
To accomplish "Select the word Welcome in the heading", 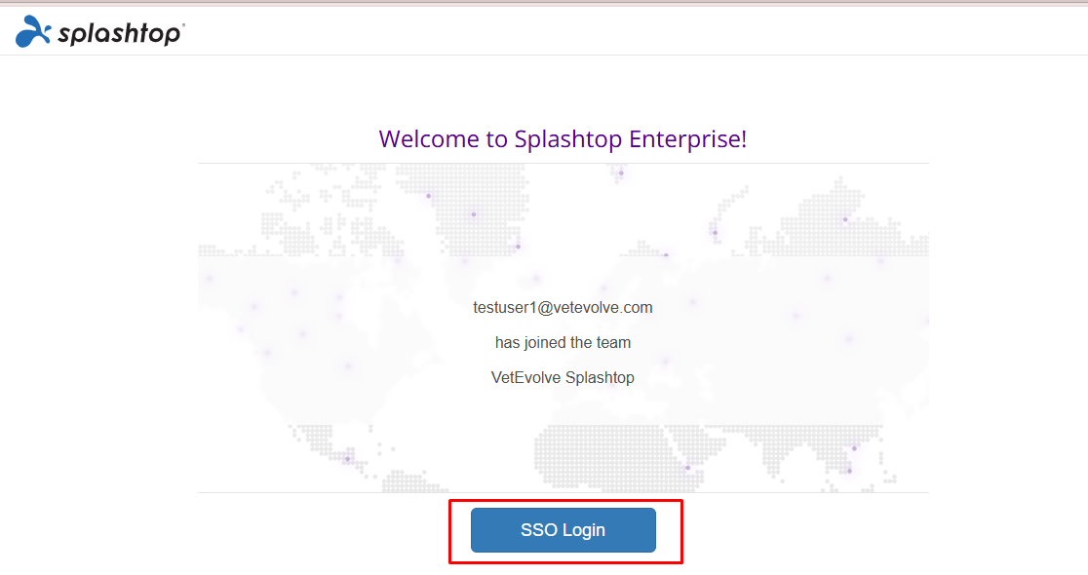I will (x=427, y=138).
